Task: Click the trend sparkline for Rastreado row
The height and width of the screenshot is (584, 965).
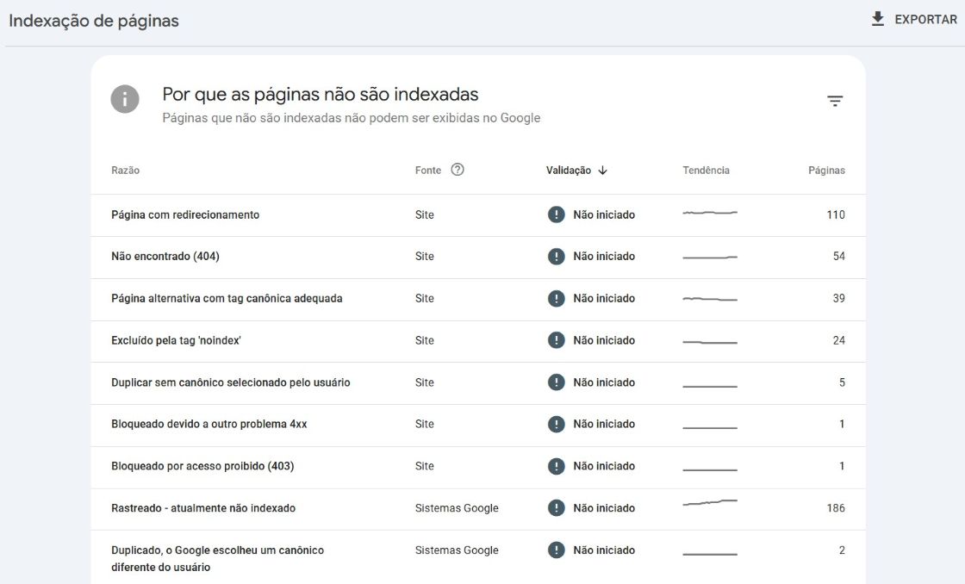Action: click(x=710, y=503)
